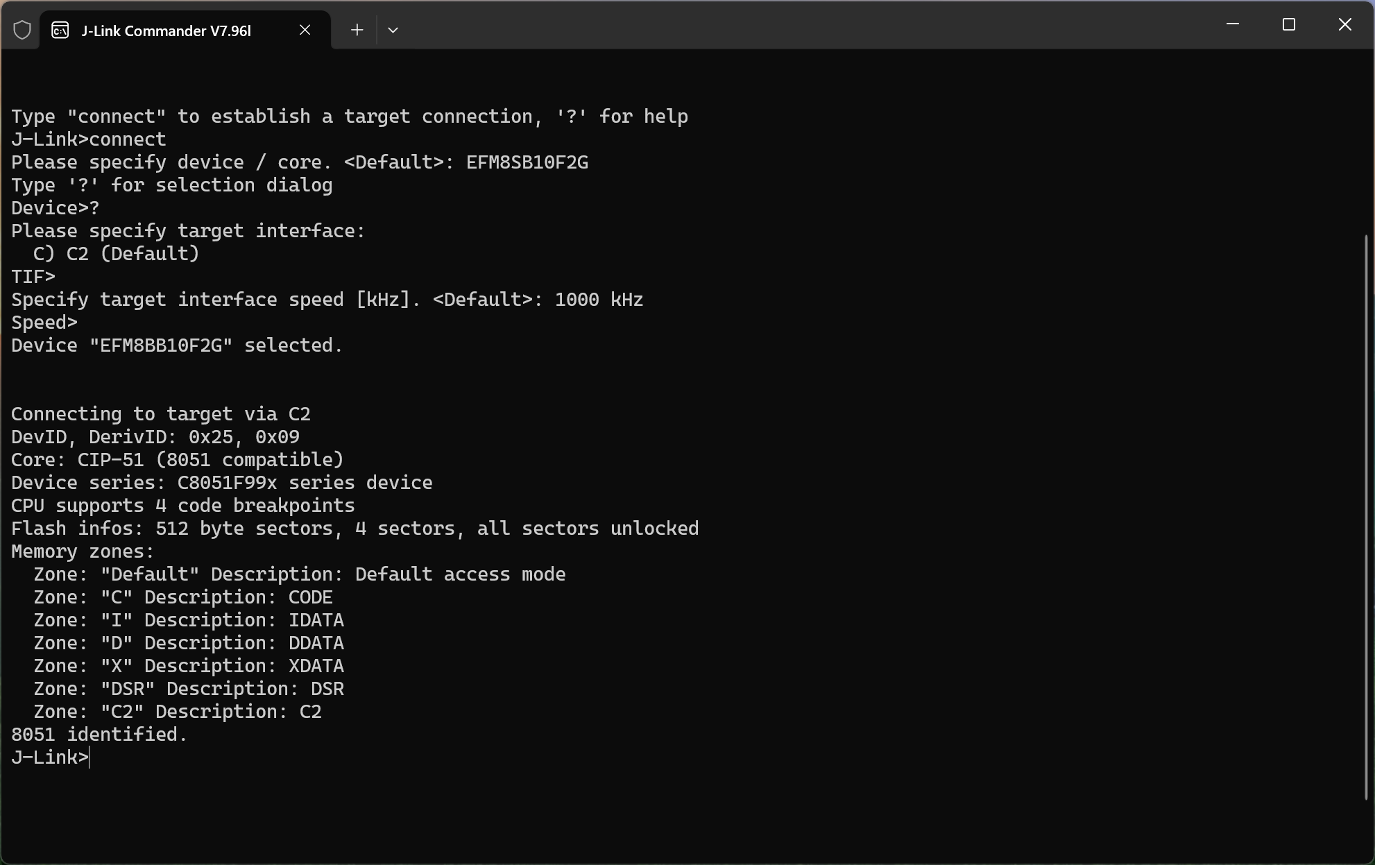Image resolution: width=1375 pixels, height=865 pixels.
Task: Open a new tab with the plus button
Action: [x=357, y=30]
